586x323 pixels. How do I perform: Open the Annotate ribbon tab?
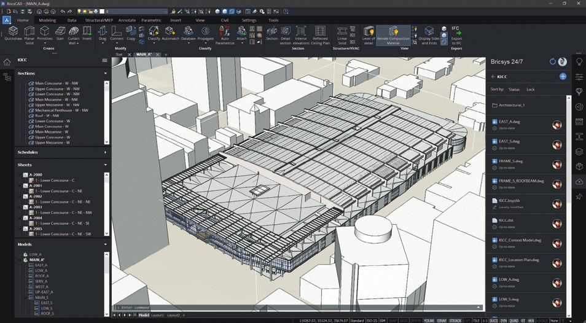click(x=127, y=20)
